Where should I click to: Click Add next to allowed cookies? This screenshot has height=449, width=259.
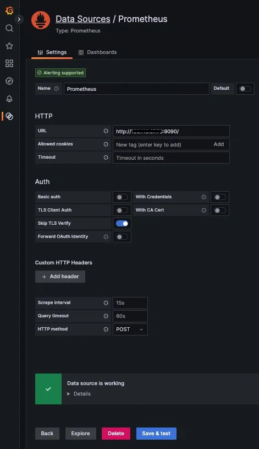[x=219, y=144]
